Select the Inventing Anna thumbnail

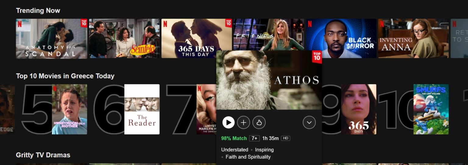click(413, 39)
